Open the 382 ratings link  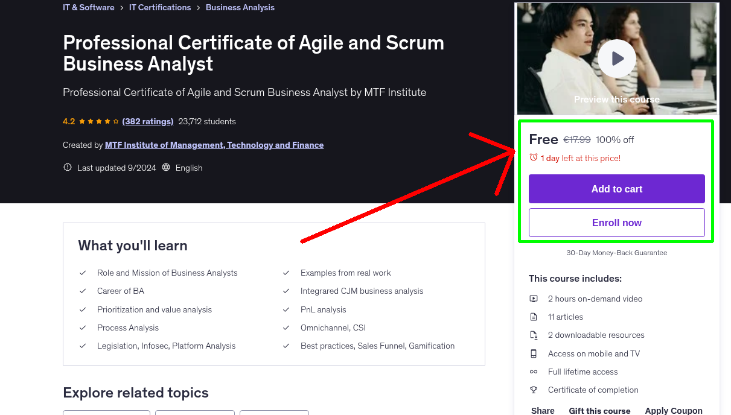(x=147, y=121)
